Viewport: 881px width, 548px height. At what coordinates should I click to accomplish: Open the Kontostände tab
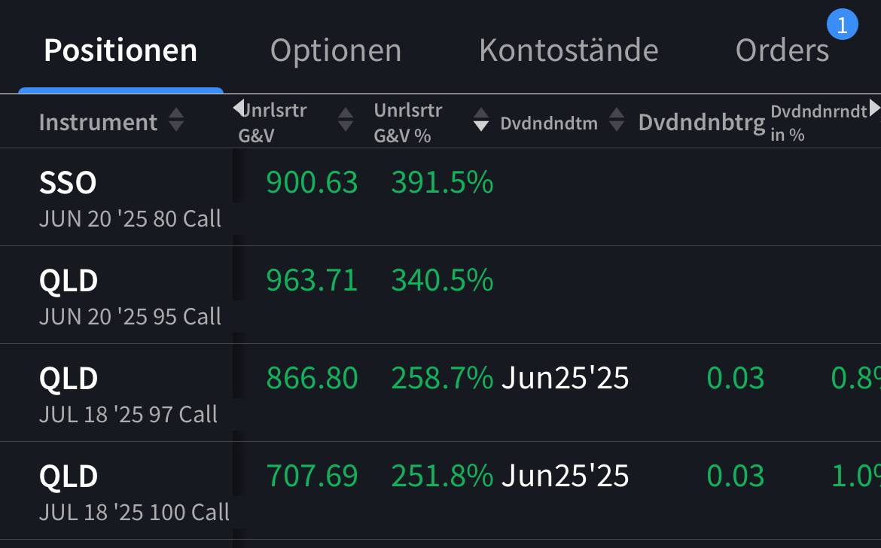[x=569, y=50]
